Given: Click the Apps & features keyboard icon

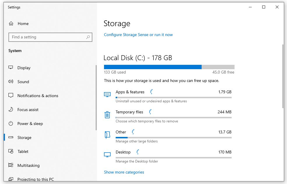Looking at the screenshot, I should pyautogui.click(x=107, y=94).
